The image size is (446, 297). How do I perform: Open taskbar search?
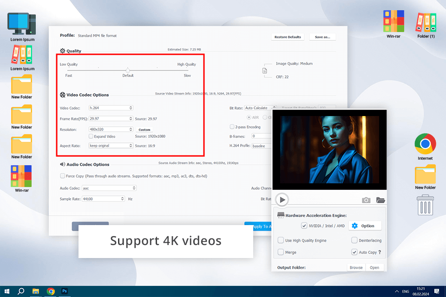pyautogui.click(x=21, y=291)
